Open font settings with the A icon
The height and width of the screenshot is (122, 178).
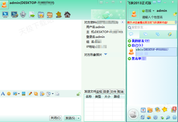point(3,94)
